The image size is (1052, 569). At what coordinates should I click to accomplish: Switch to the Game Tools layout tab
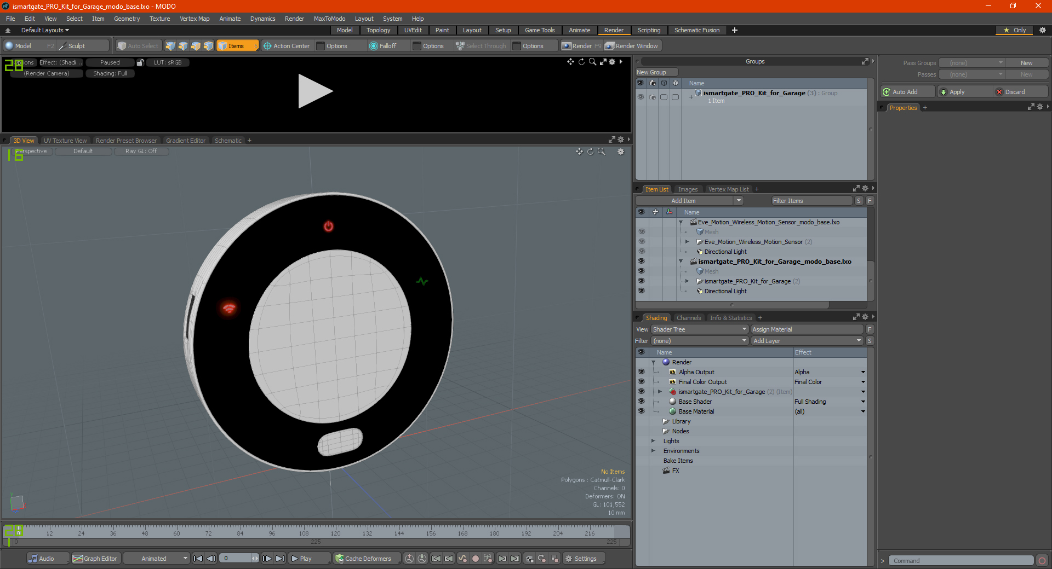[x=540, y=30]
